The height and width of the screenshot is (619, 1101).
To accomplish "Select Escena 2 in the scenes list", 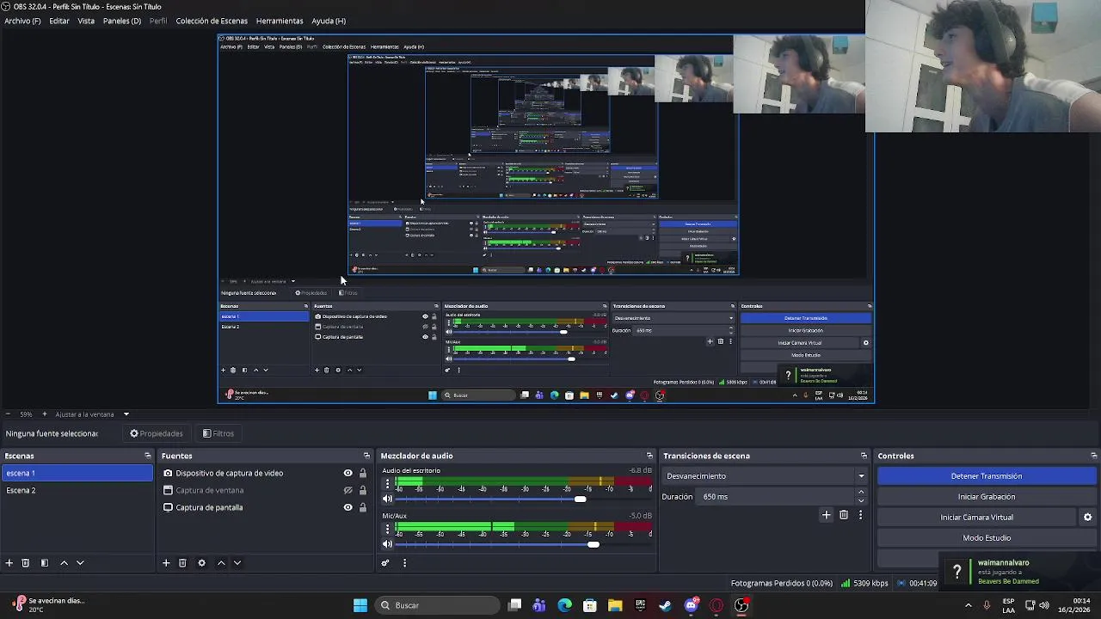I will [x=77, y=490].
